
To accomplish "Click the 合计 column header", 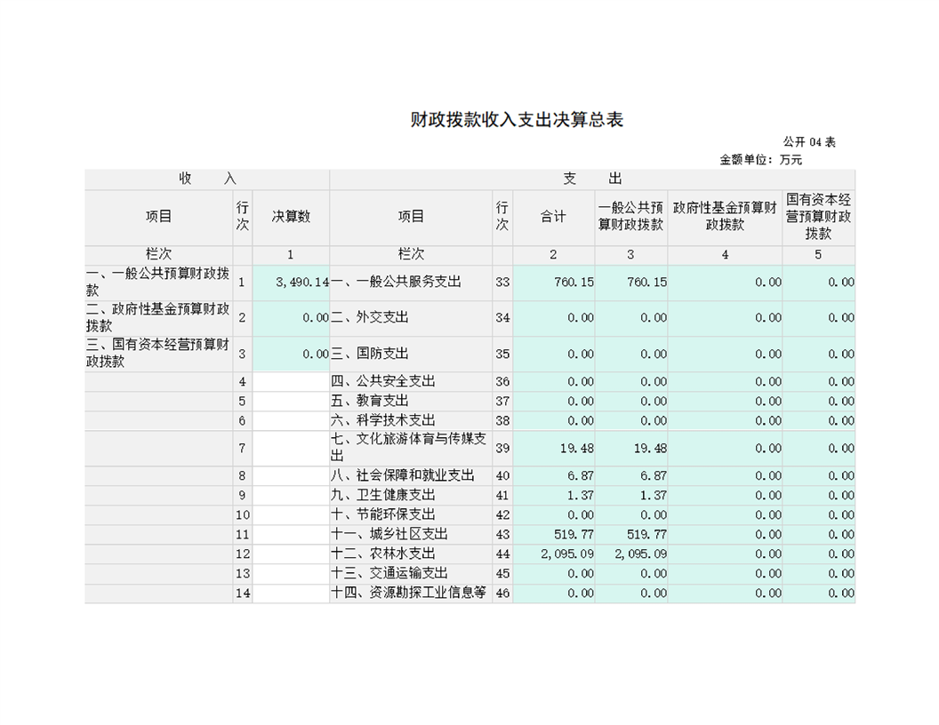I will [x=553, y=217].
